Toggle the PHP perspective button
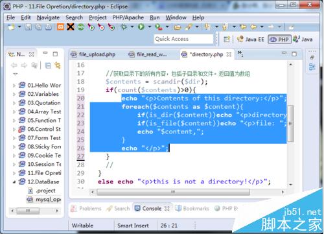Screen dimensions: 324x234 pos(279,40)
